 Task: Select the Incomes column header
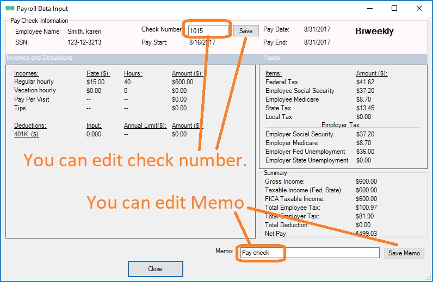(26, 73)
